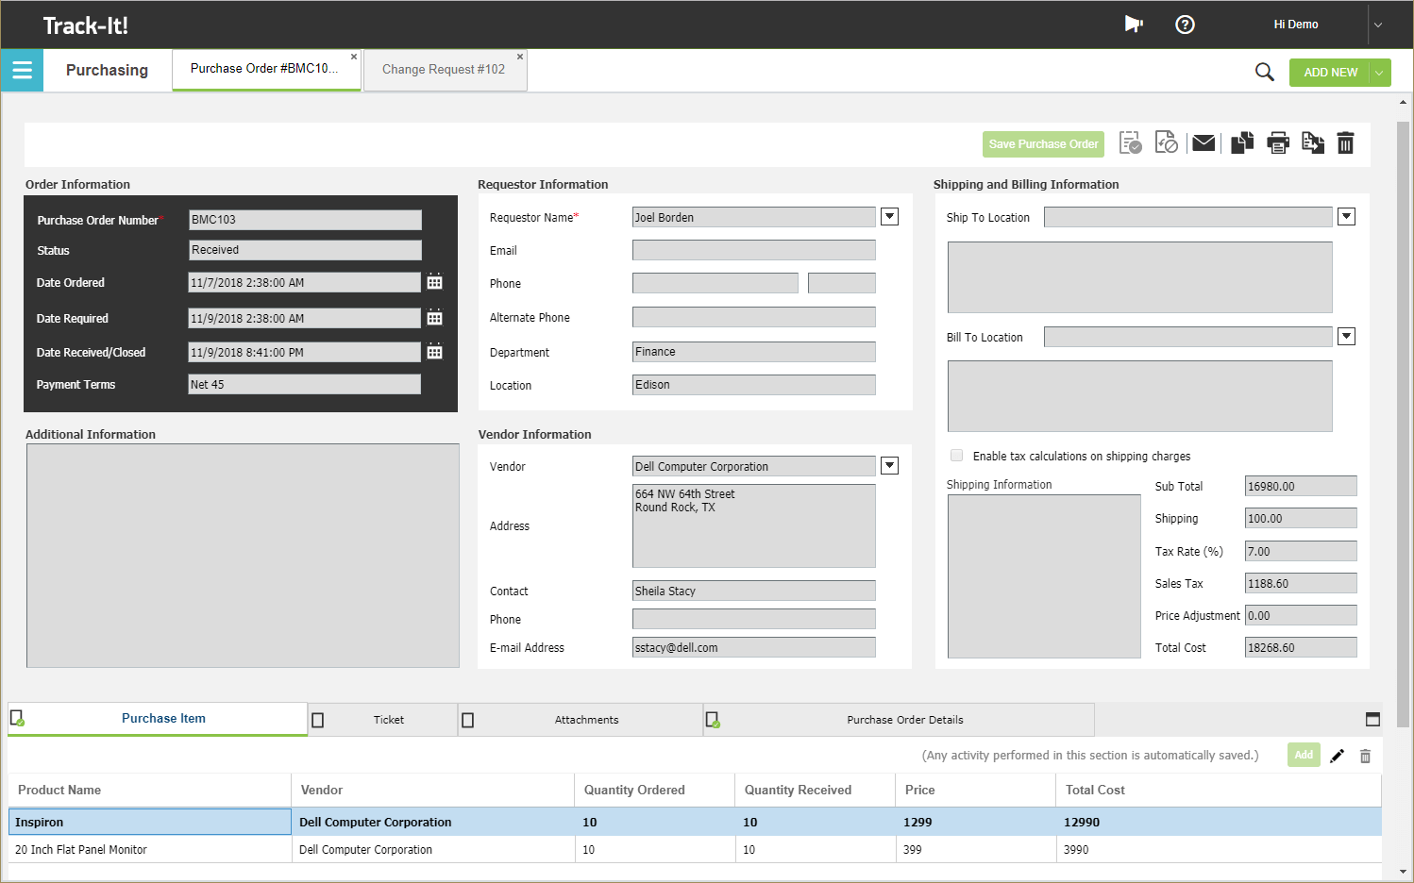Open the ADD NEW menu button
Screen dimensions: 1414x883
tap(1331, 71)
